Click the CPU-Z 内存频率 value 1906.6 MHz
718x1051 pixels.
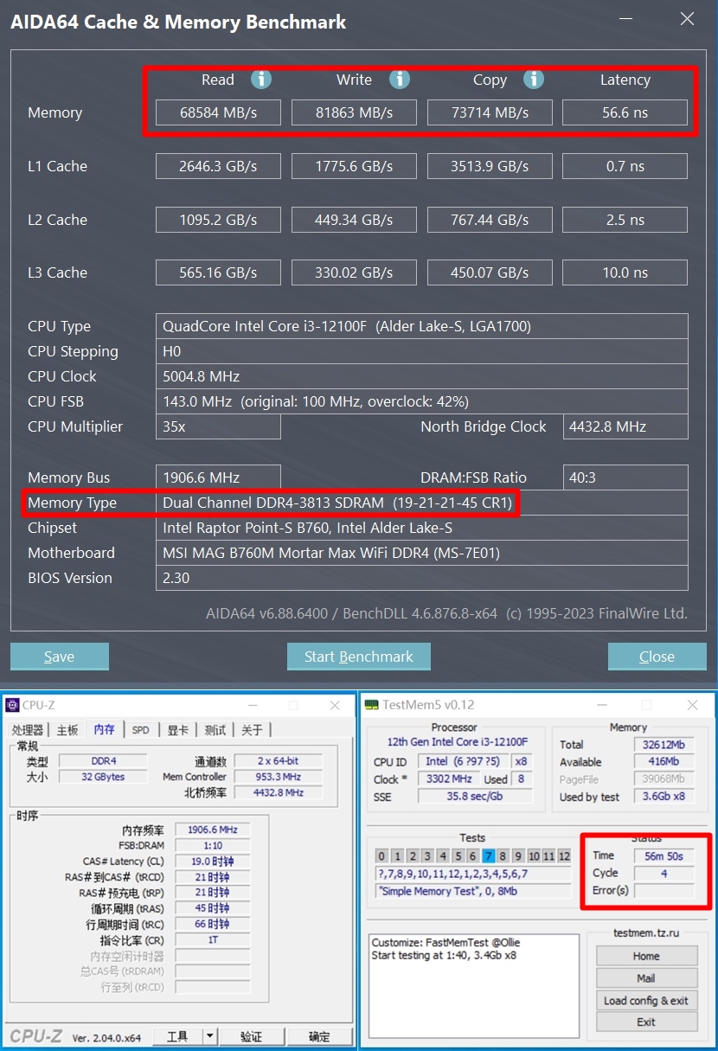point(212,830)
